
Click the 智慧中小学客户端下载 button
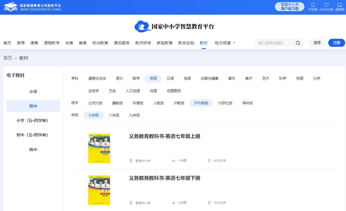point(290,7)
